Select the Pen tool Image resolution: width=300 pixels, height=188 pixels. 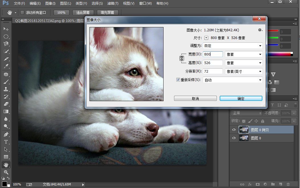click(x=6, y=134)
